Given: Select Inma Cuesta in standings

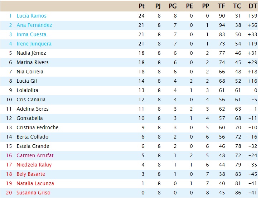Looking at the screenshot, I should [32, 34].
